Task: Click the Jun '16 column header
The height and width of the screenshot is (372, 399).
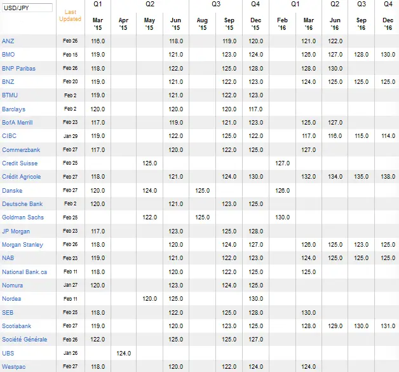Action: pyautogui.click(x=335, y=24)
